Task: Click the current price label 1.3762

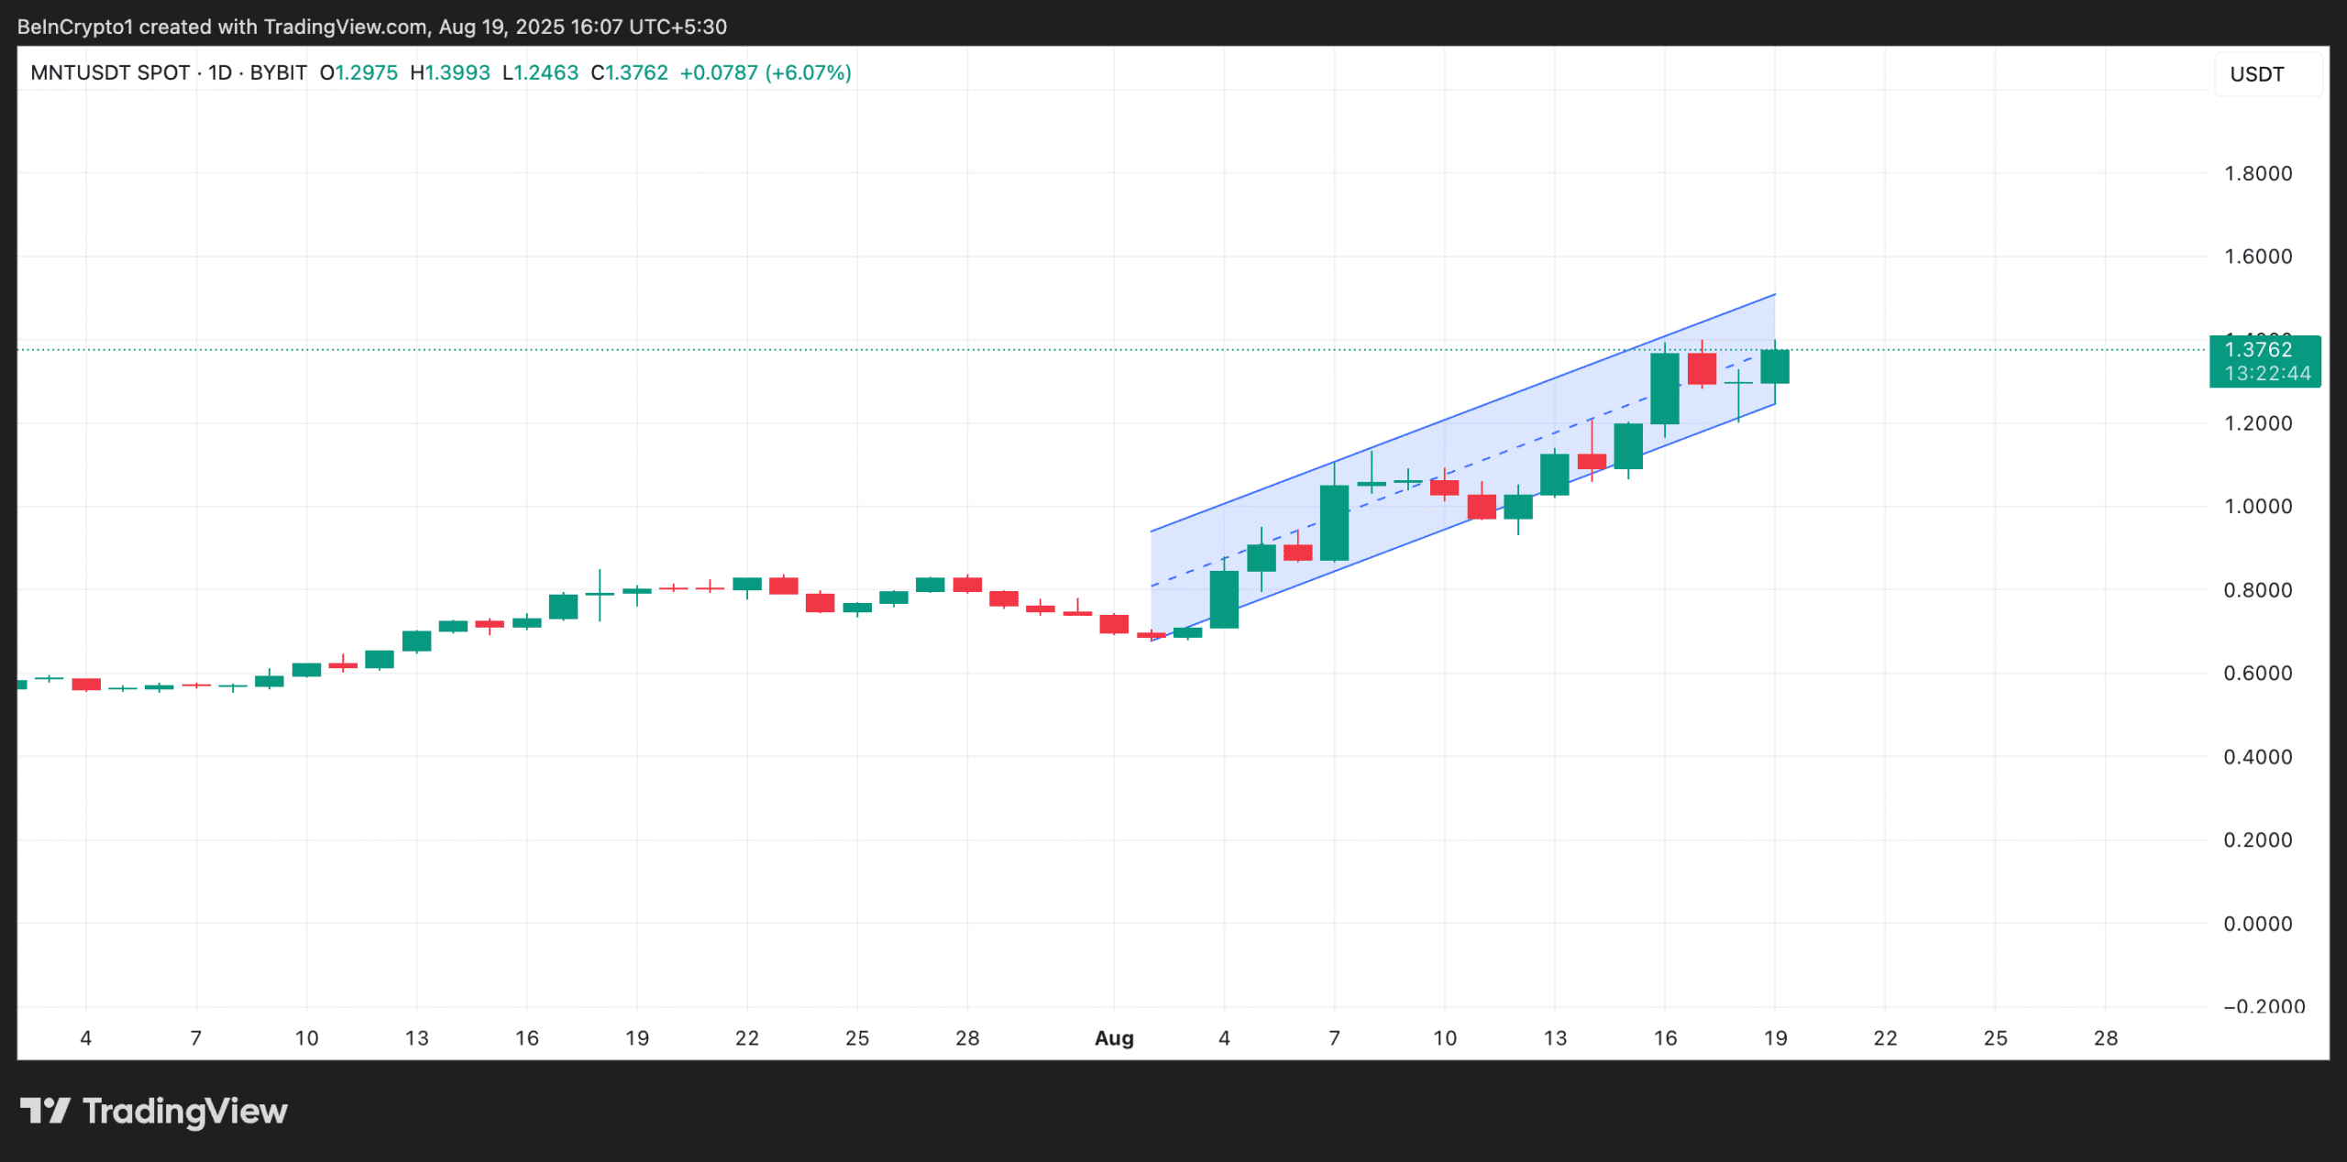Action: coord(2258,349)
